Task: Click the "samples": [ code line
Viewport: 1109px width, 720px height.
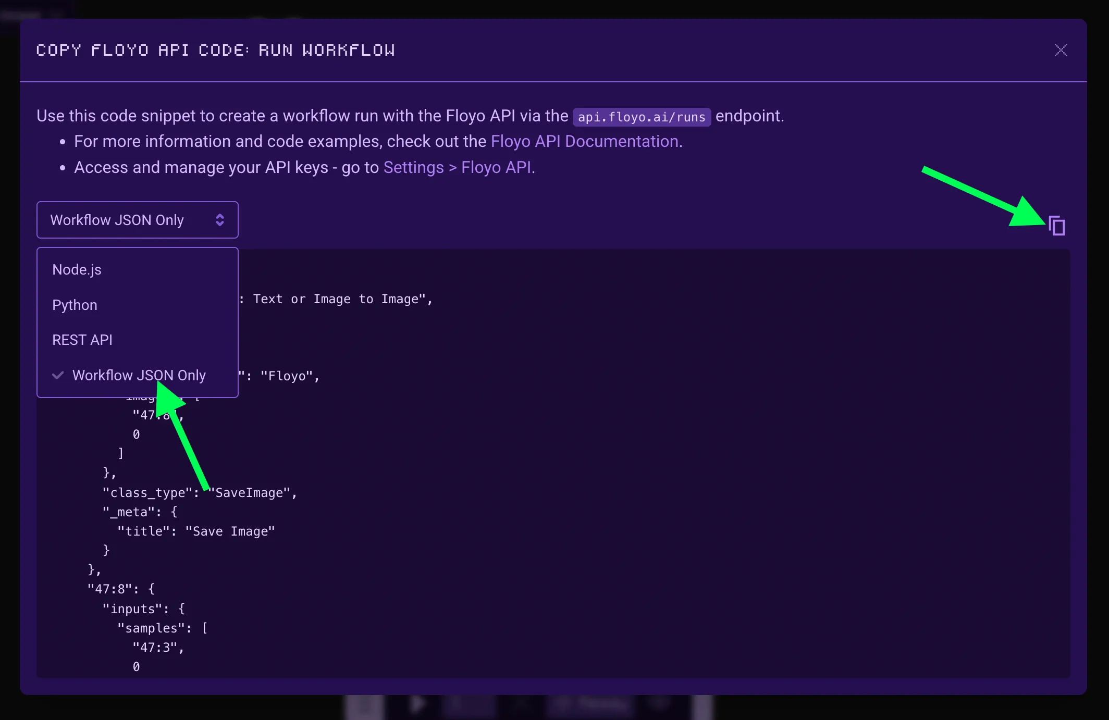Action: (163, 628)
